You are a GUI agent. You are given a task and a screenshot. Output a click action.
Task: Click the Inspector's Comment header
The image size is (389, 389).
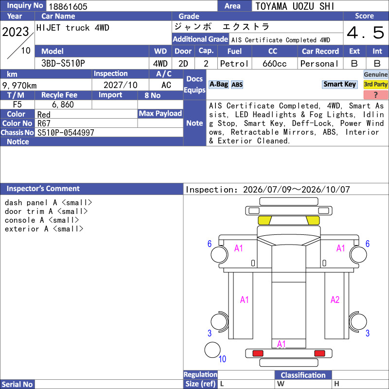(x=91, y=189)
